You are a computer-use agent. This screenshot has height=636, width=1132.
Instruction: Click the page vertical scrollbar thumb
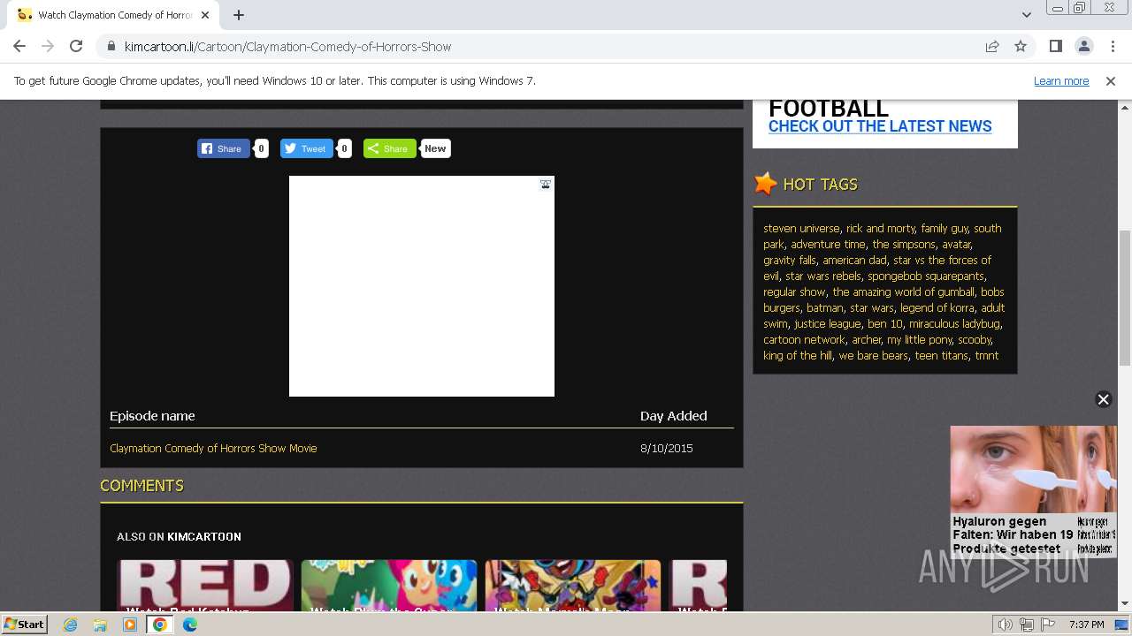[x=1124, y=297]
